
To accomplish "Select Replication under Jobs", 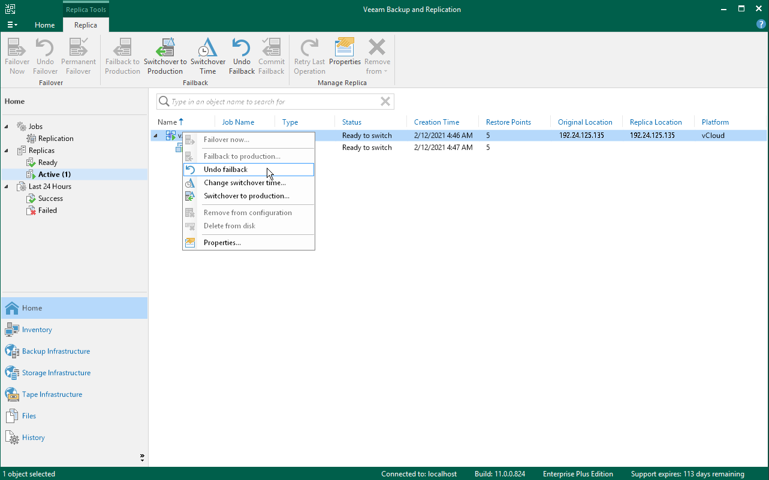I will (x=56, y=138).
